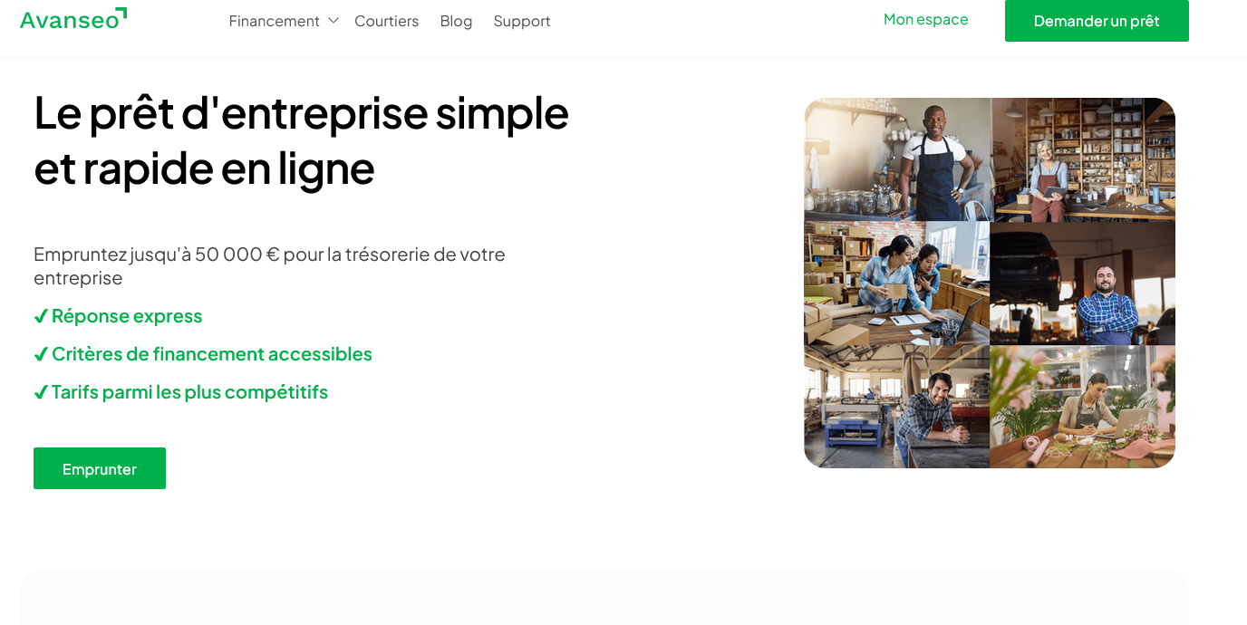Select the photo of florist with laptop
Viewport: 1247px width, 625px height.
[1082, 407]
